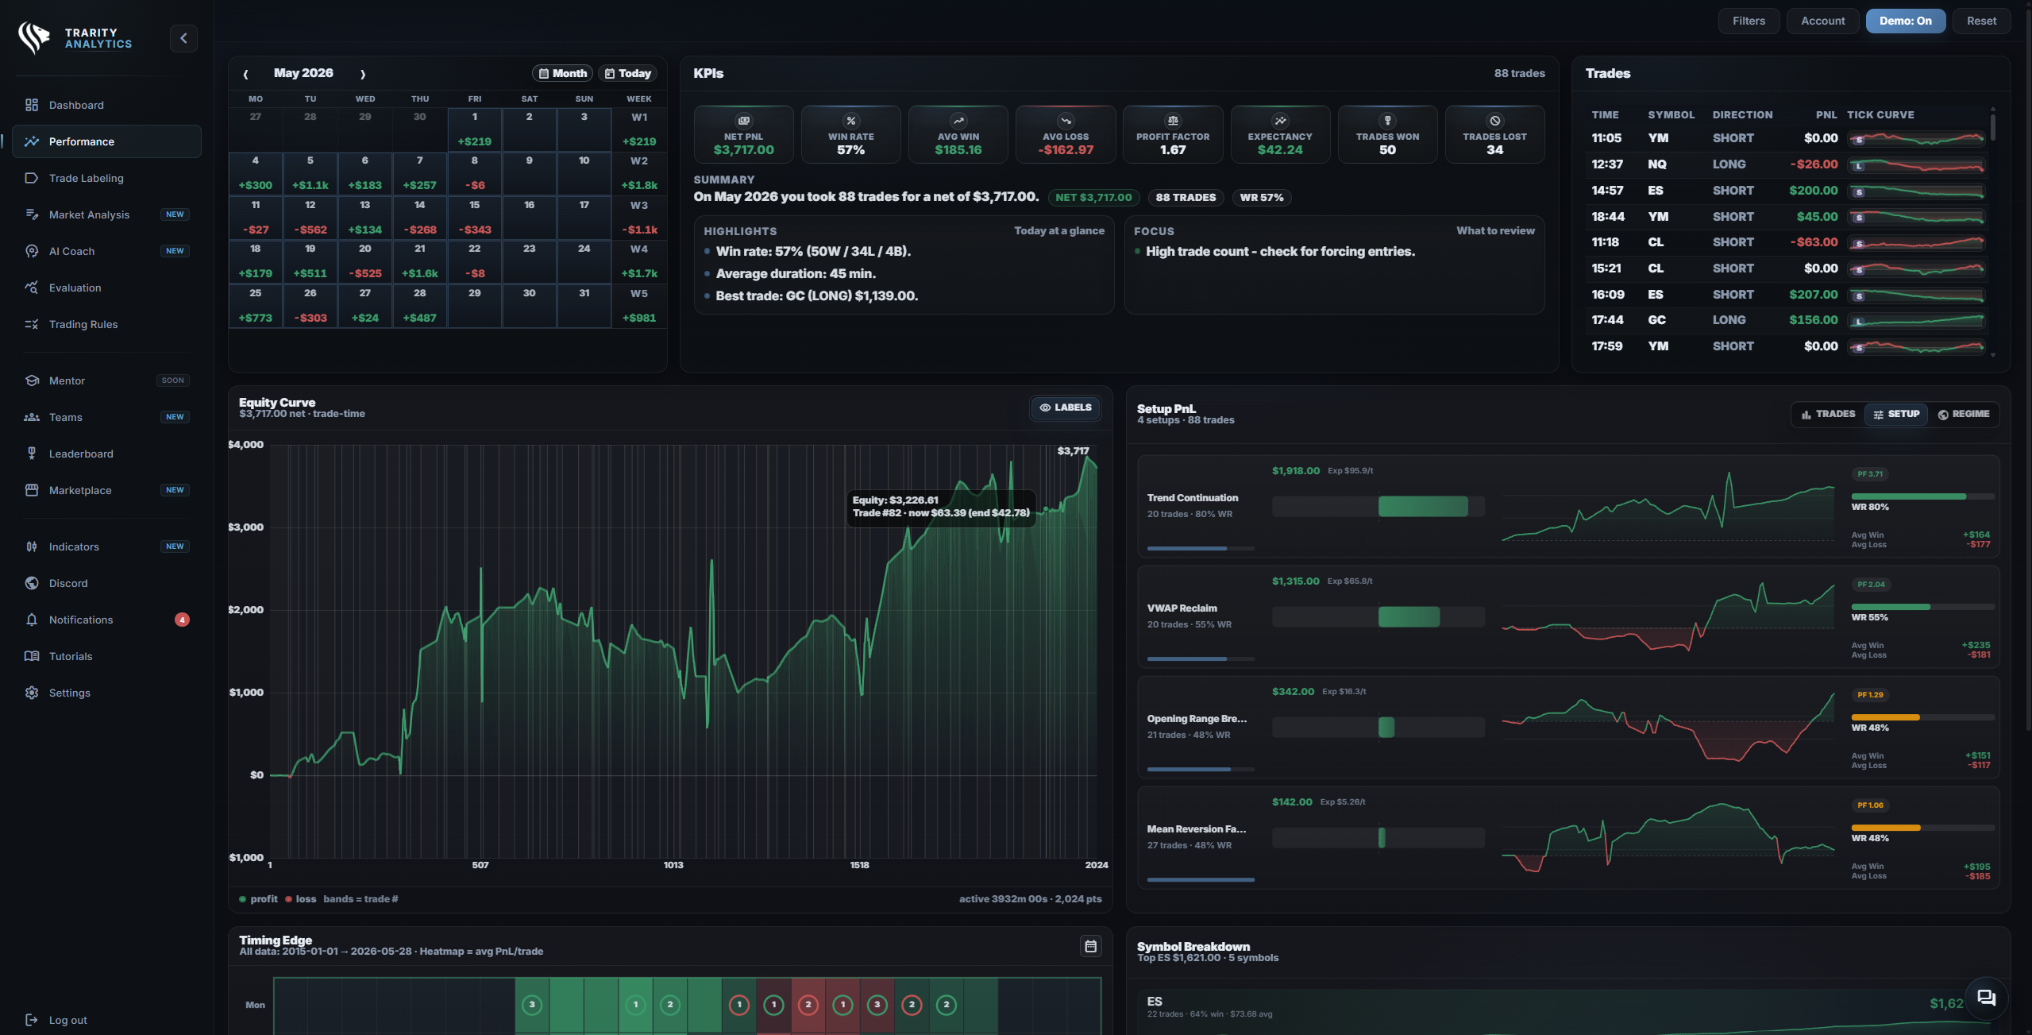Image resolution: width=2032 pixels, height=1035 pixels.
Task: Open the Evaluation icon
Action: [x=32, y=288]
